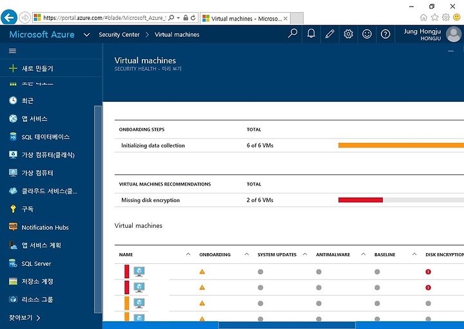
Task: Open the Azure notifications bell
Action: pyautogui.click(x=311, y=34)
